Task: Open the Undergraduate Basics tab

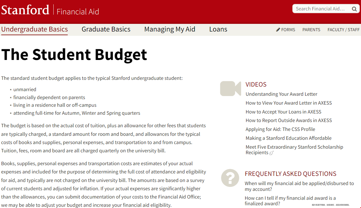Action: coord(34,29)
